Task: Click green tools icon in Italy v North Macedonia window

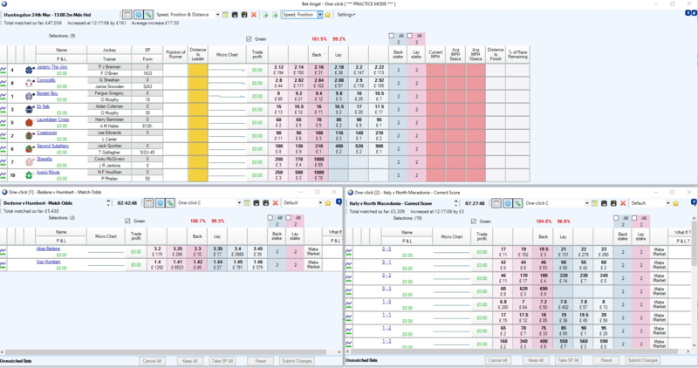Action: pos(517,203)
